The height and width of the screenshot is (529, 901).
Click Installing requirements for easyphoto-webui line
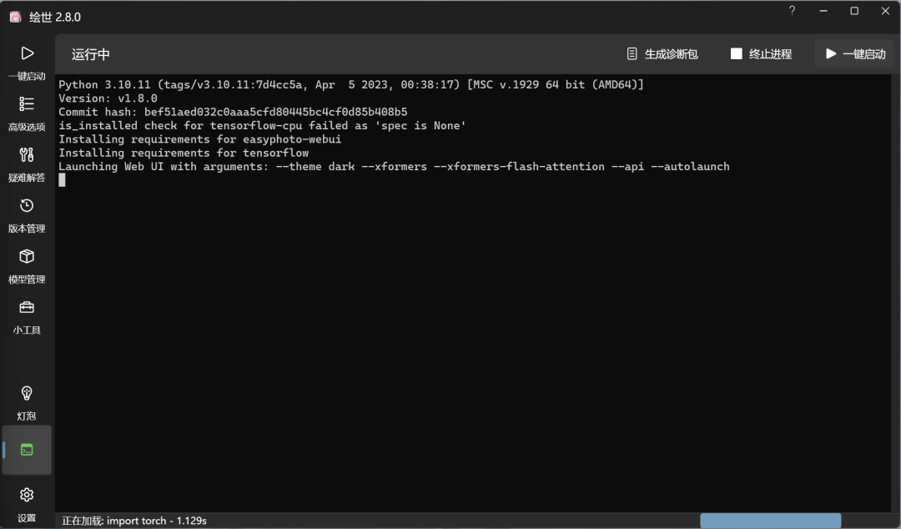coord(200,139)
